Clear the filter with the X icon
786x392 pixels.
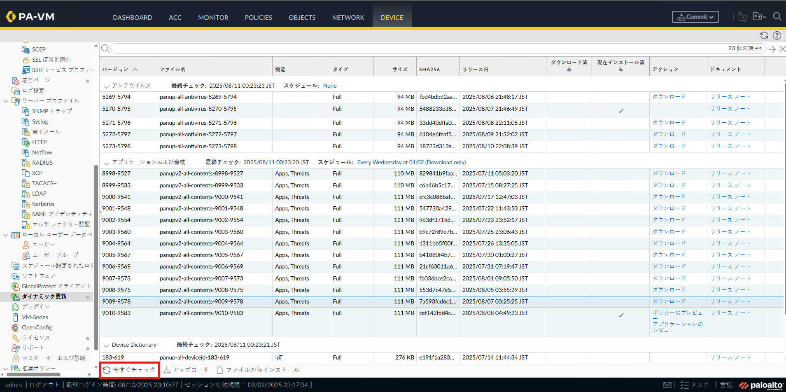point(782,49)
